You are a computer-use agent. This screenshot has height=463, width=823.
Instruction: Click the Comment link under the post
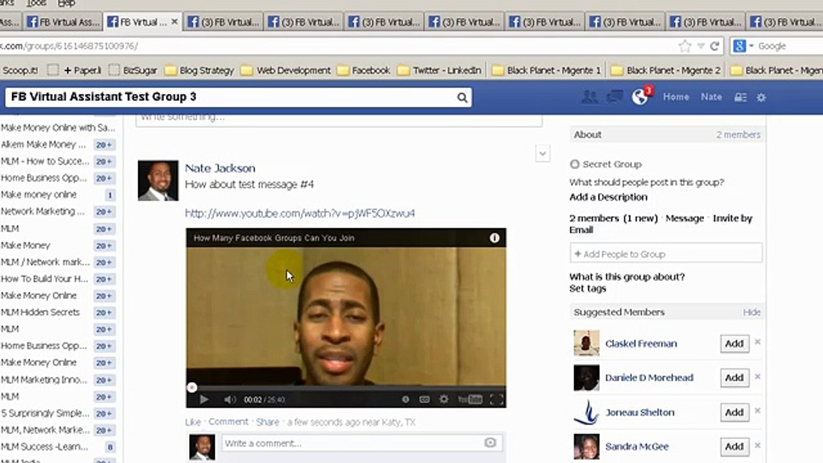tap(228, 422)
